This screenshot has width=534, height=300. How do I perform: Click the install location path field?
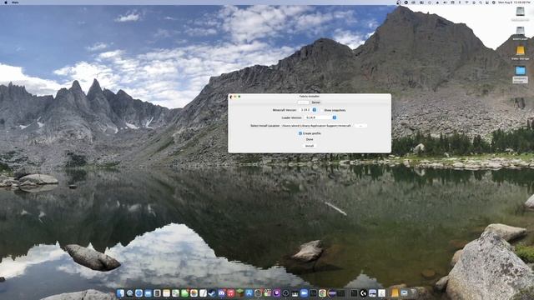(316, 126)
